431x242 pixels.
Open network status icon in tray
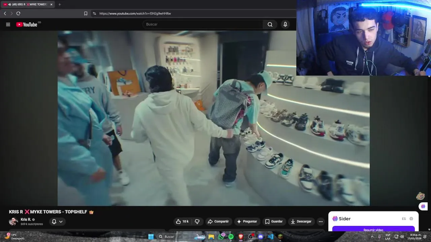396,237
